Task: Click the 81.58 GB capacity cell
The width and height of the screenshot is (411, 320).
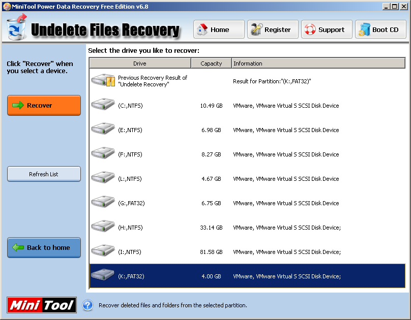Action: point(211,252)
